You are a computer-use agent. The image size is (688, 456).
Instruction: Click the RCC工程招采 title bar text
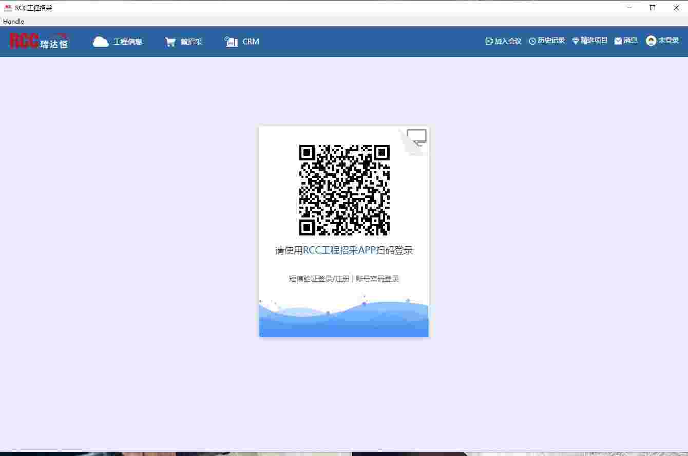point(32,8)
